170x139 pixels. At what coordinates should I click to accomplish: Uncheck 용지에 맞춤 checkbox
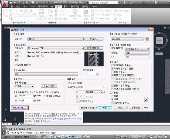click(x=69, y=83)
